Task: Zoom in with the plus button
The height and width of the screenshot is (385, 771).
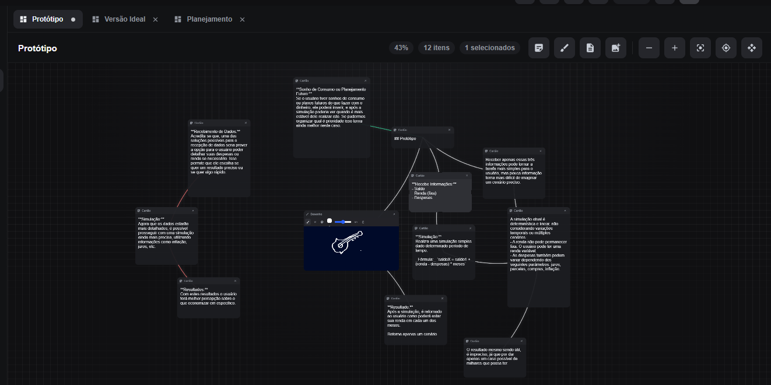Action: [675, 48]
